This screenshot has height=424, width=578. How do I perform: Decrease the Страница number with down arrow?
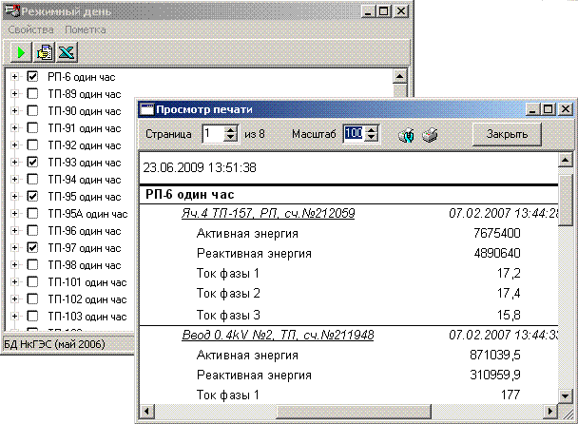(x=231, y=138)
